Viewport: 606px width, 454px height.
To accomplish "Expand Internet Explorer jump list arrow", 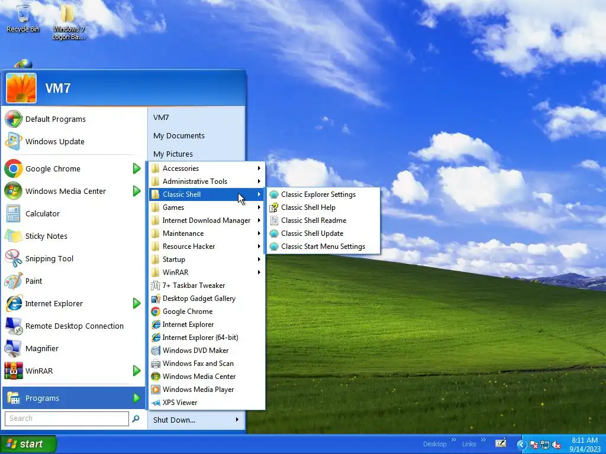I will [137, 303].
